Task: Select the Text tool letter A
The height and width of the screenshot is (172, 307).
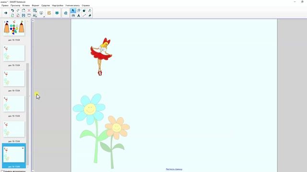Action: (79, 15)
